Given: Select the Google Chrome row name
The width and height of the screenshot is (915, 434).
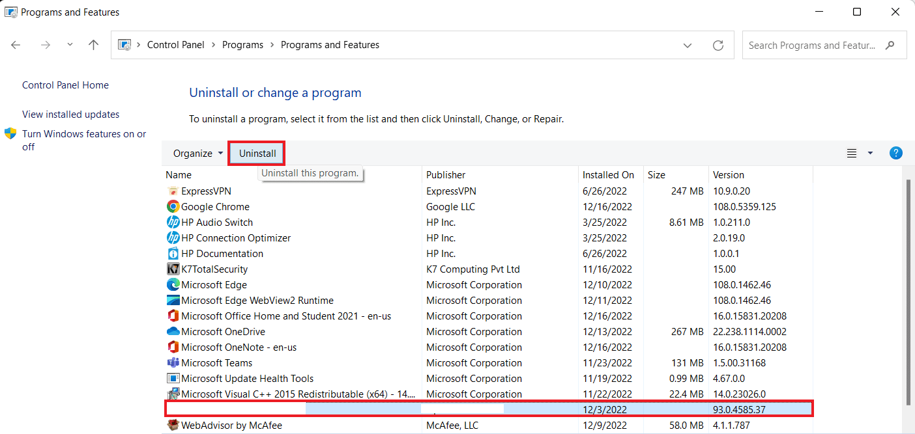Looking at the screenshot, I should point(215,207).
